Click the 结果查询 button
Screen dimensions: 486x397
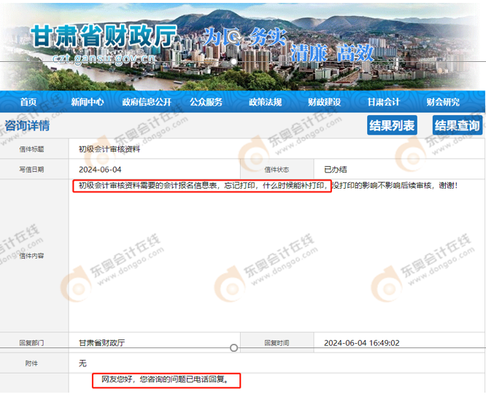(x=457, y=125)
